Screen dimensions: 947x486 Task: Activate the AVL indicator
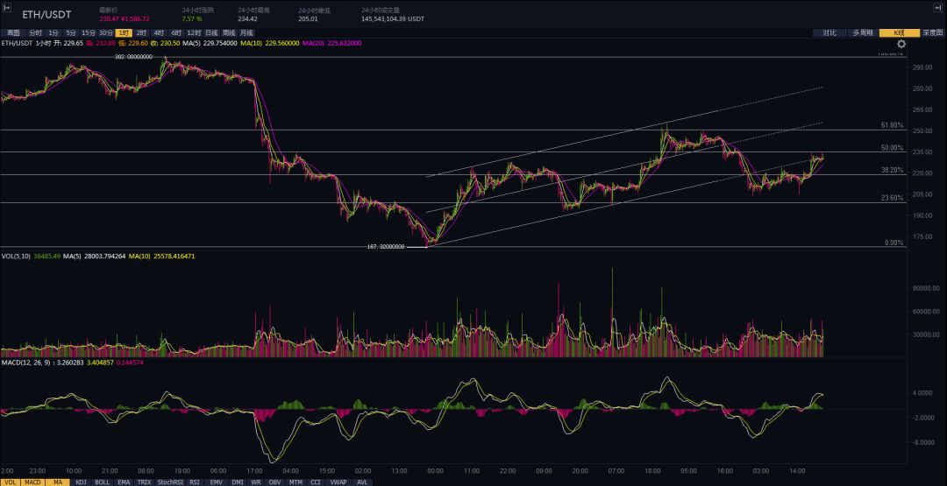tap(362, 482)
